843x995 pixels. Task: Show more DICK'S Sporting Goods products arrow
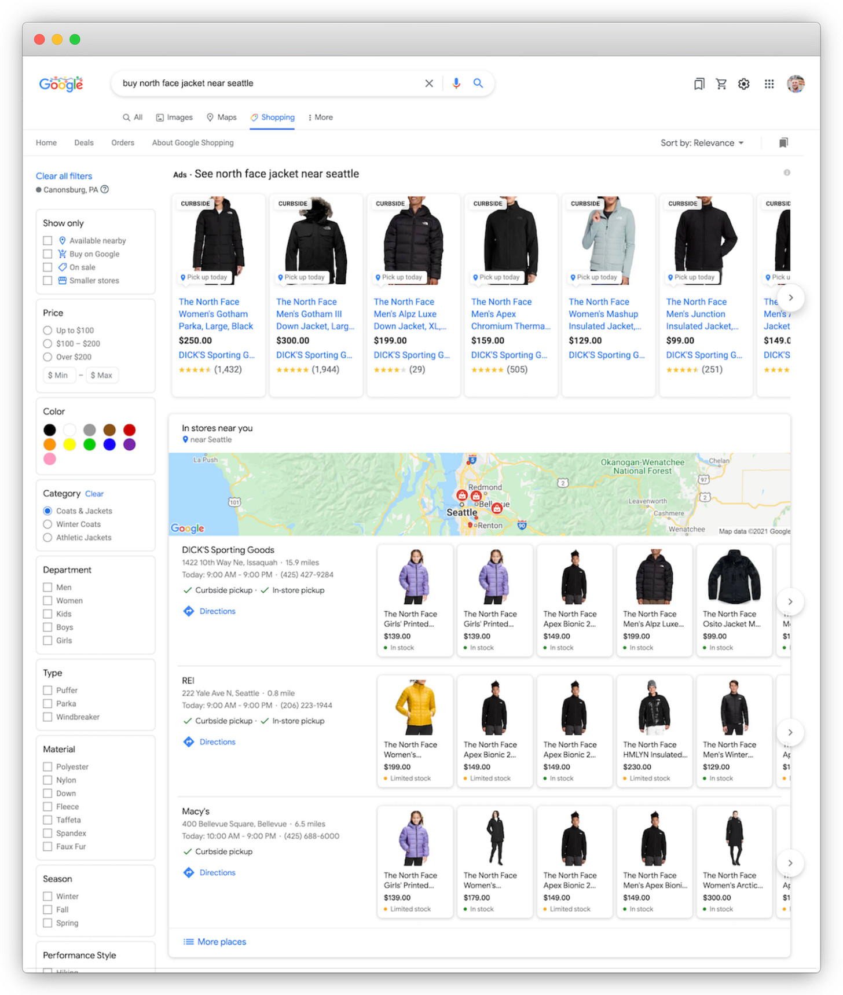(790, 601)
